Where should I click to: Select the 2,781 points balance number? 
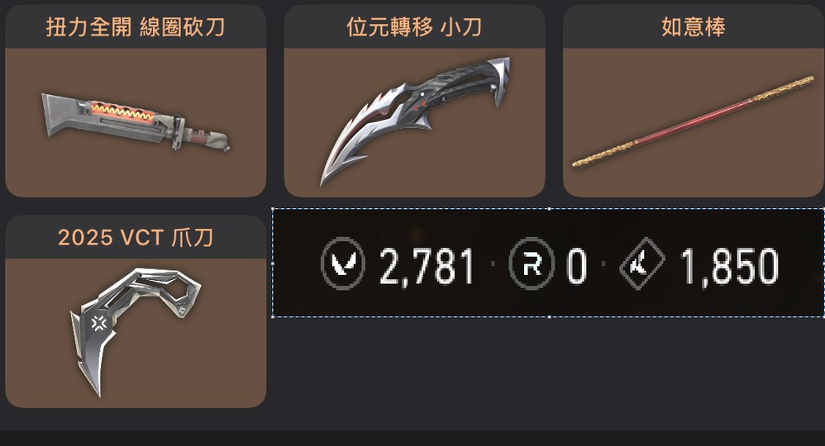[427, 267]
